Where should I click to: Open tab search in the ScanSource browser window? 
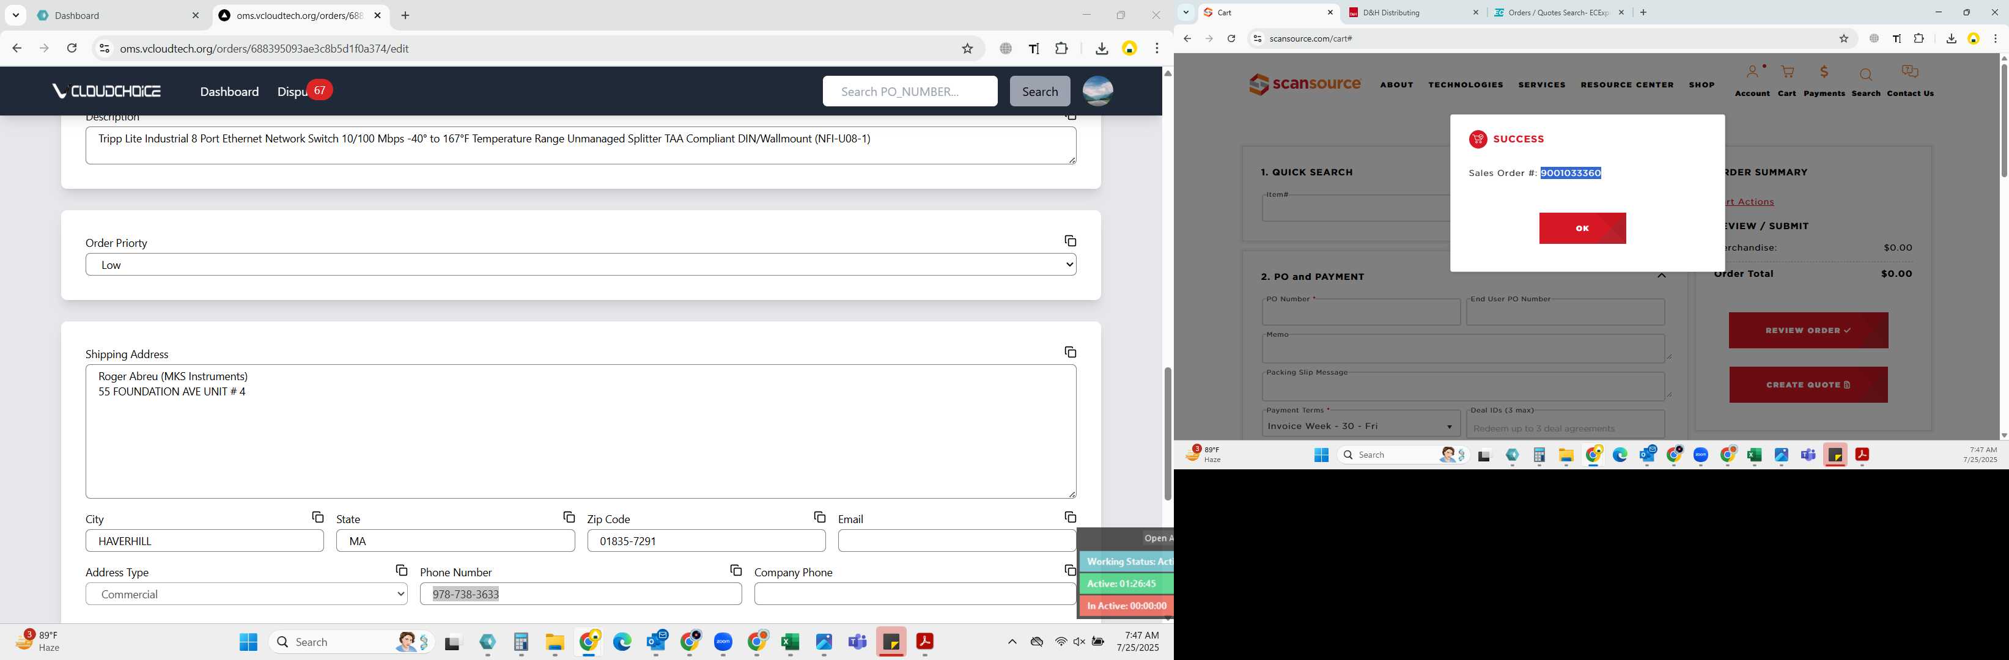click(x=1185, y=12)
